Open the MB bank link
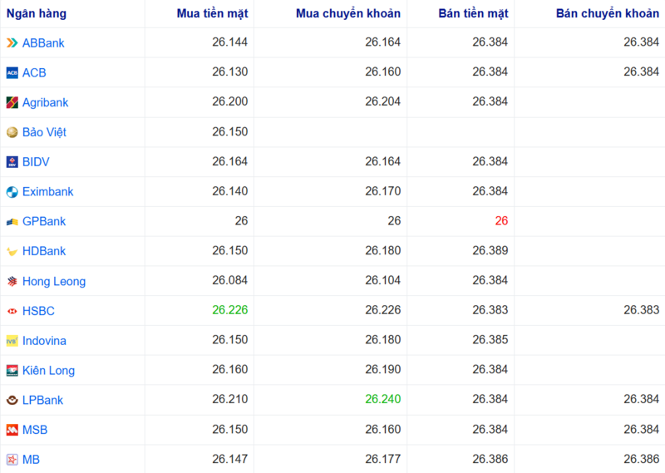 point(31,460)
